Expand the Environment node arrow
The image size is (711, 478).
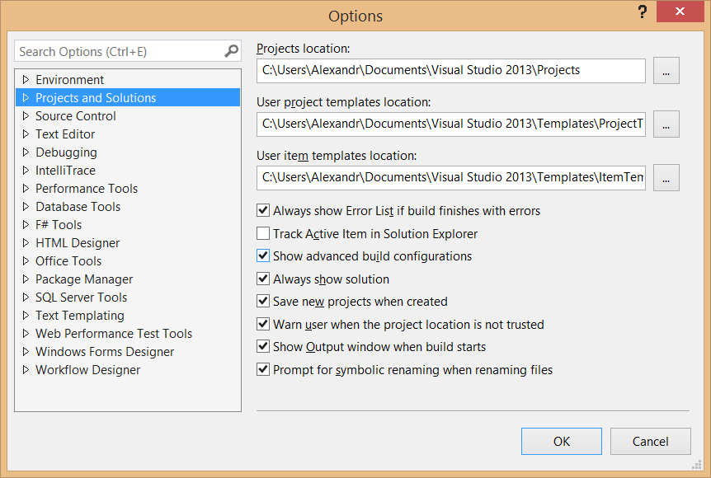[26, 79]
